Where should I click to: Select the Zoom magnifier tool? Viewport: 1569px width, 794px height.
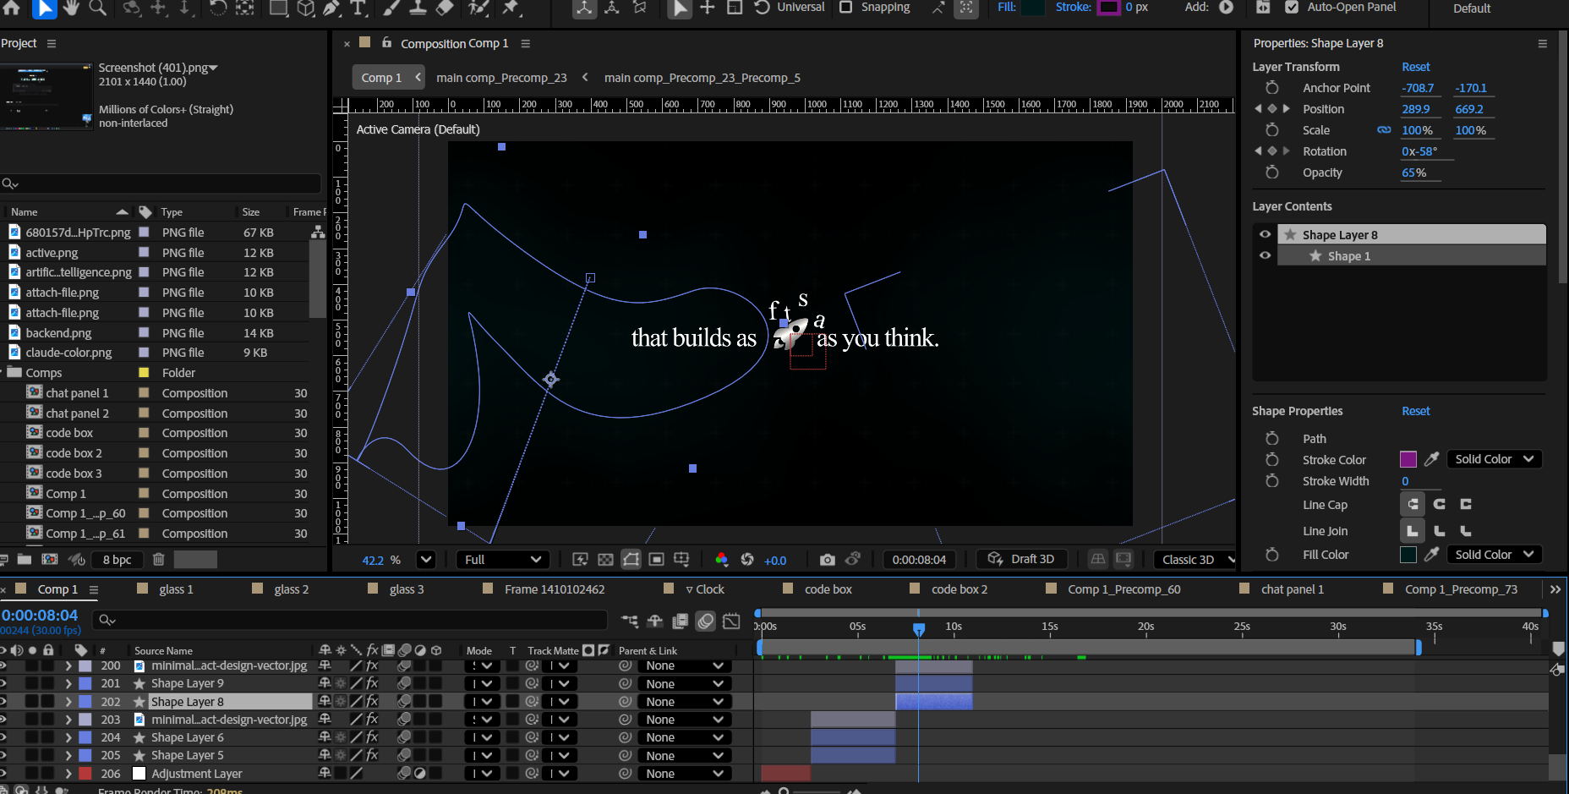(x=98, y=8)
